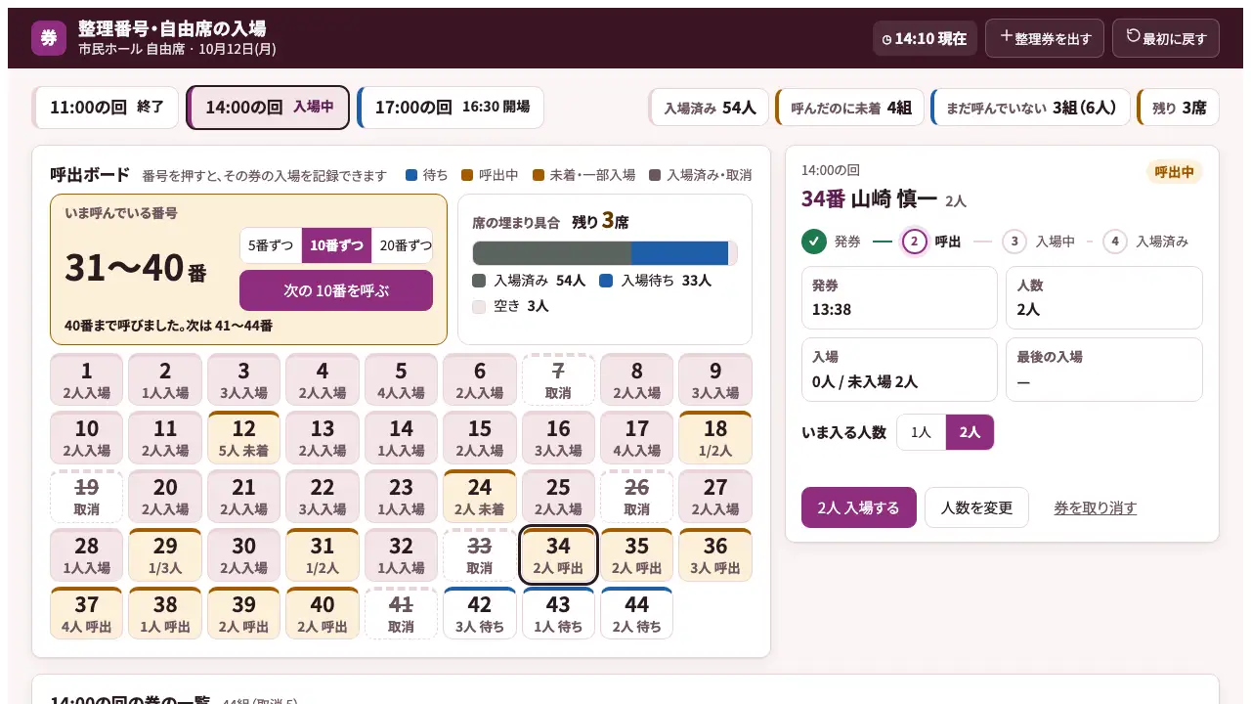Click ticket 35 (2人 呼出)
The image size is (1251, 704).
636,555
